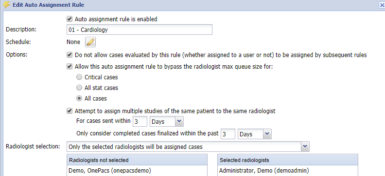The image size is (385, 176).
Task: Select the All cases radio button
Action: point(79,98)
